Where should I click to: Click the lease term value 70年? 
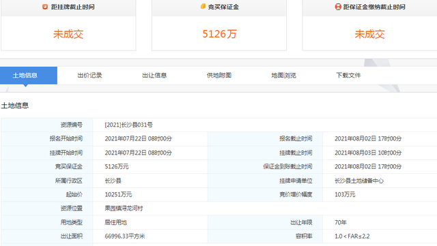[x=340, y=222]
